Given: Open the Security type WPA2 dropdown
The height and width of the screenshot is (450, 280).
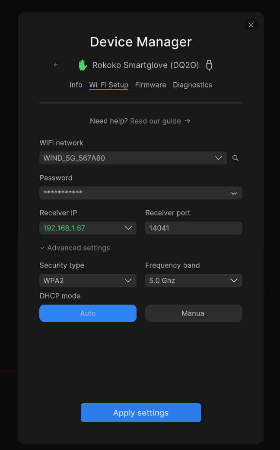Looking at the screenshot, I should (x=88, y=280).
